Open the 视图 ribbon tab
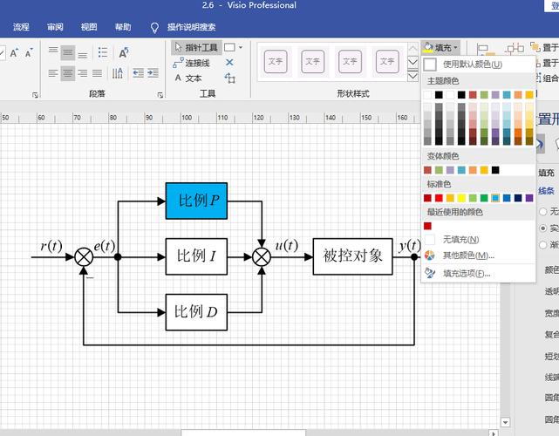The image size is (559, 436). click(x=89, y=27)
